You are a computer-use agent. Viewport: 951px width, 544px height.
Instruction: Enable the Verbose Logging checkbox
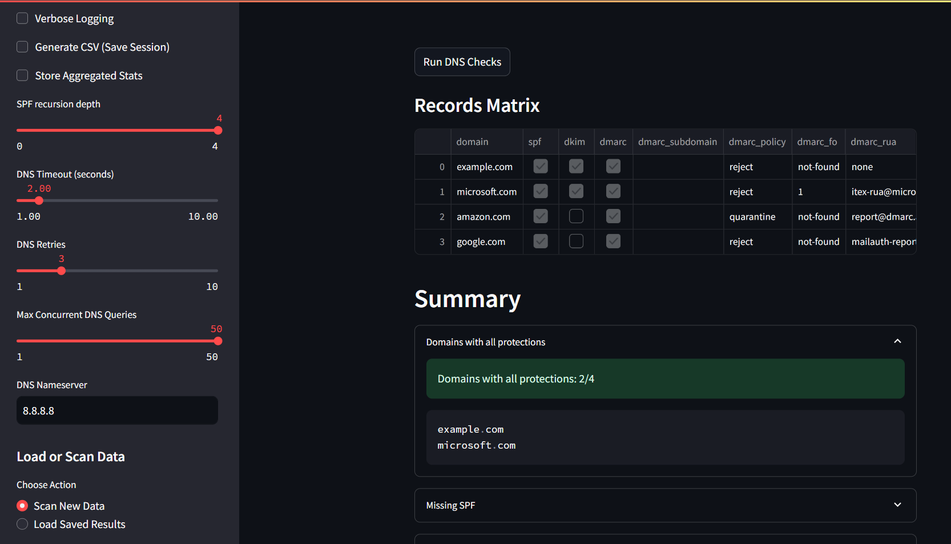pyautogui.click(x=22, y=18)
